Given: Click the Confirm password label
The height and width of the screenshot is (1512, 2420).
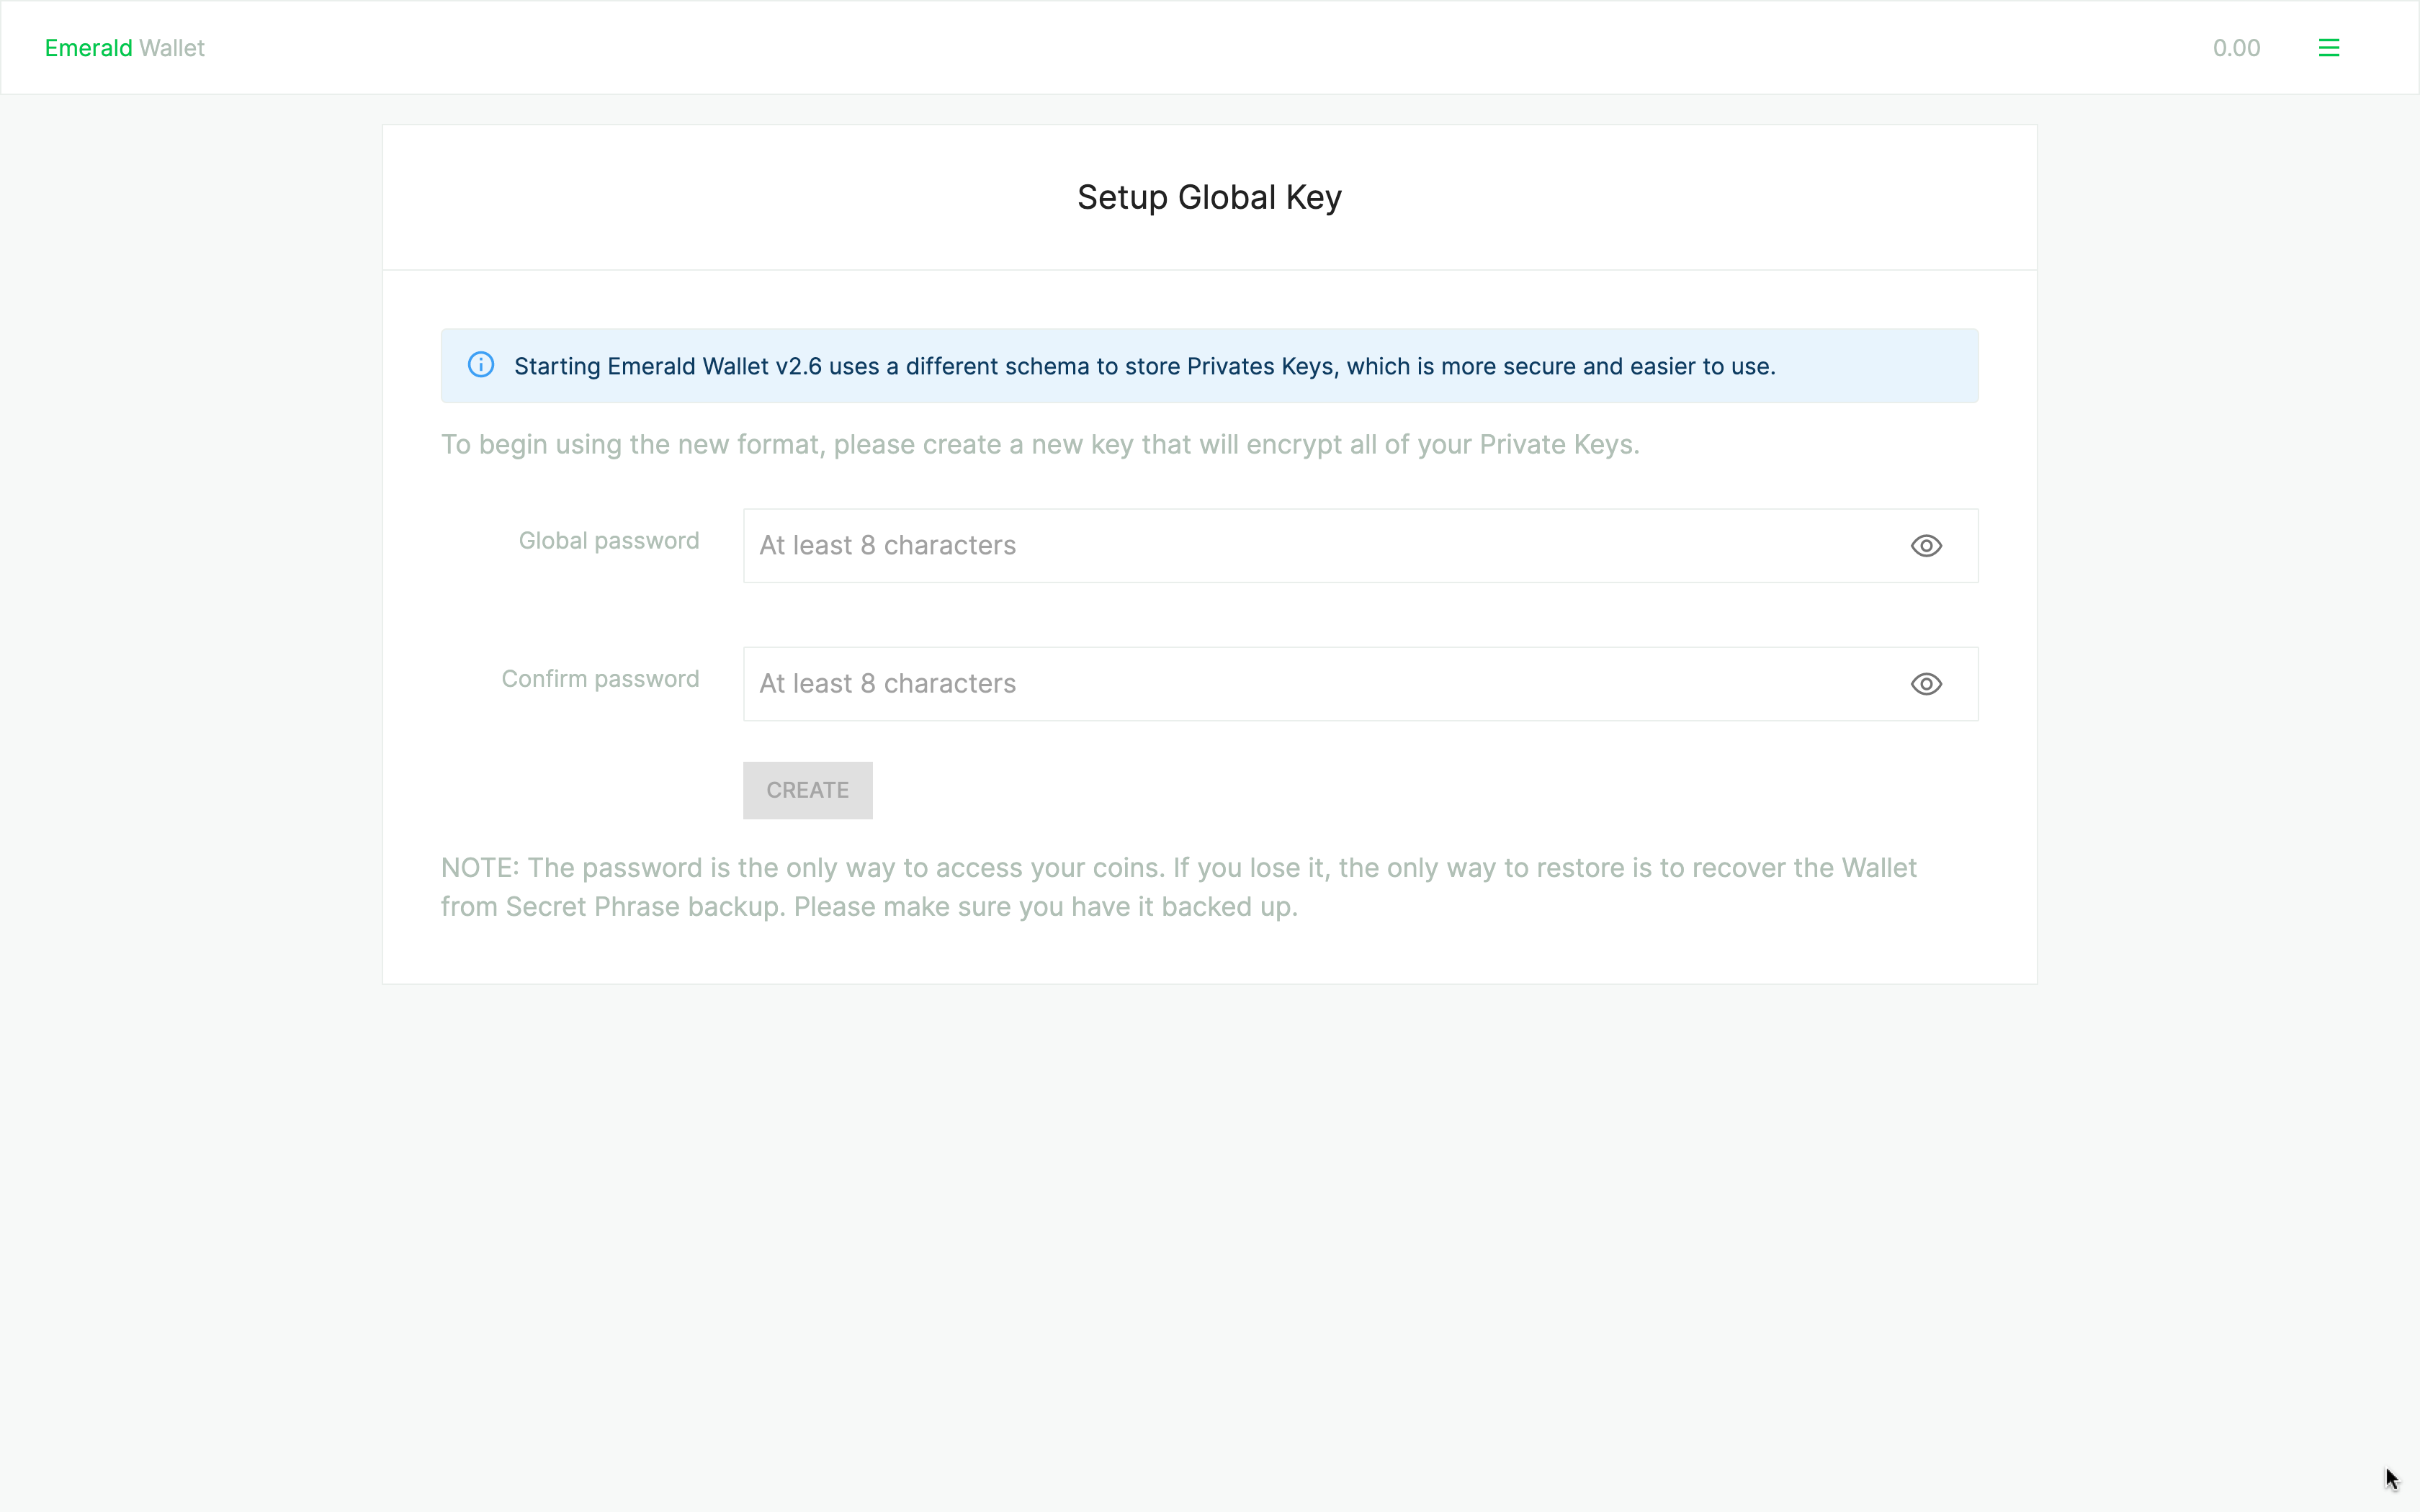Looking at the screenshot, I should tap(600, 679).
